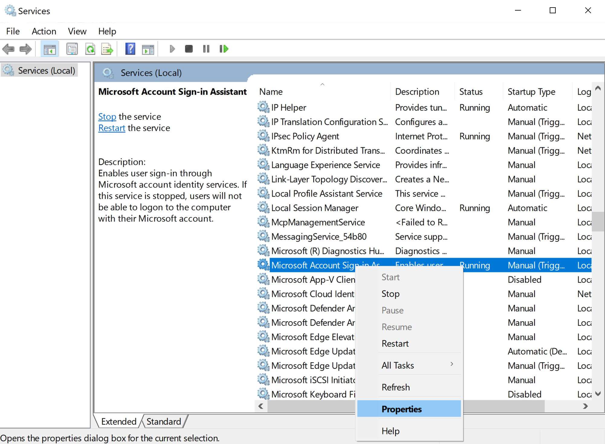Open Help using the toolbar icon
Image resolution: width=605 pixels, height=444 pixels.
point(130,49)
